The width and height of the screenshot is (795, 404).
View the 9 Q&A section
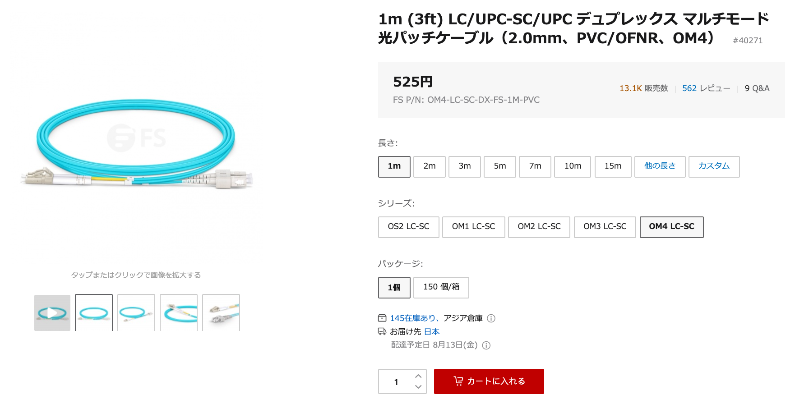coord(756,88)
